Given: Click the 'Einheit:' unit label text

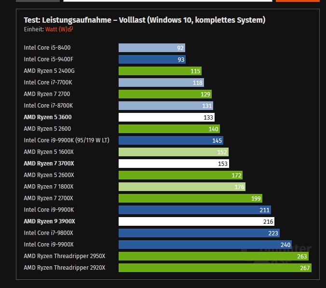Looking at the screenshot, I should (x=34, y=29).
